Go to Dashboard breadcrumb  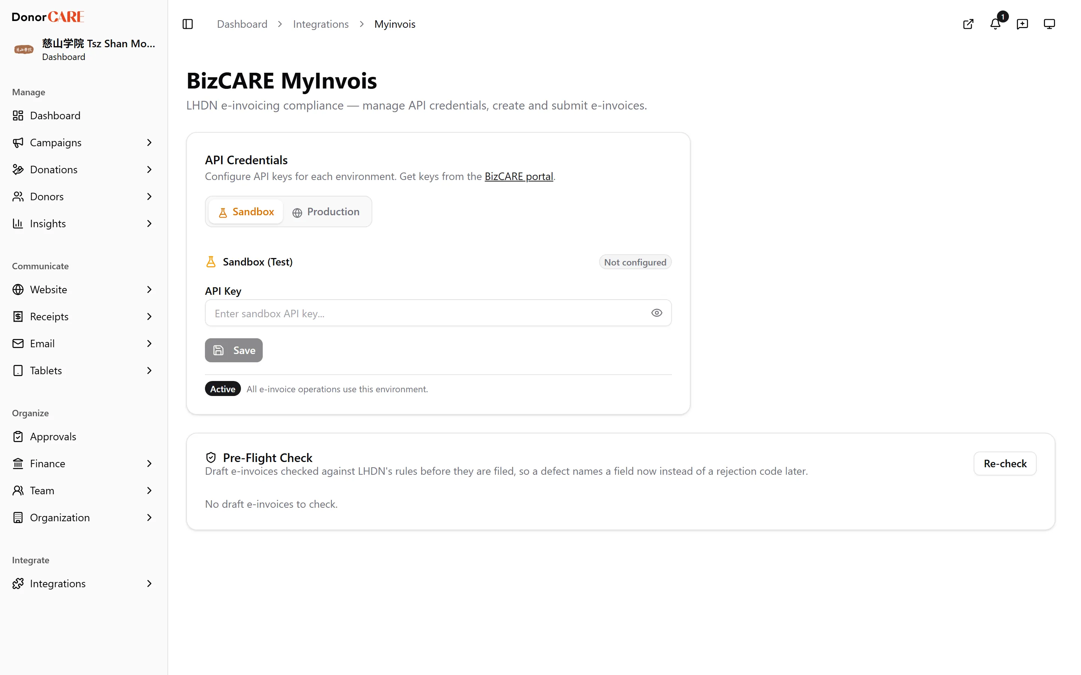242,24
